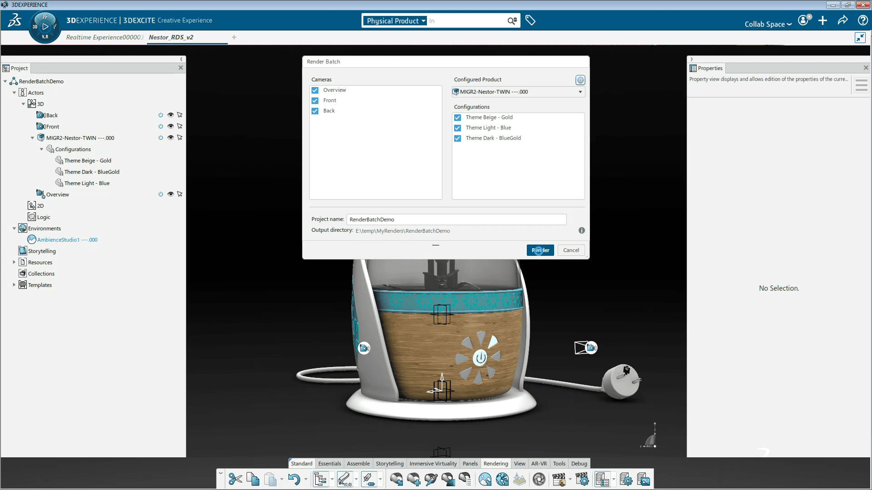Image resolution: width=872 pixels, height=490 pixels.
Task: Uncheck Theme Light - Blue configuration
Action: pyautogui.click(x=457, y=127)
